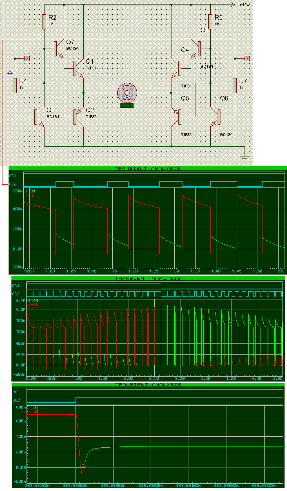Screen dimensions: 287x491
Task: Click the Q1 reference label
Action: coord(90,62)
